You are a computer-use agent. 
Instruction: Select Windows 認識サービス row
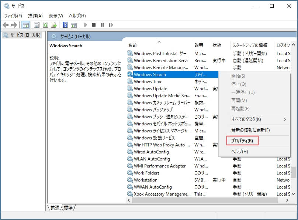(x=173, y=138)
